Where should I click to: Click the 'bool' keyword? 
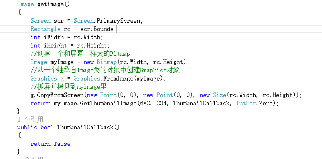tap(47, 127)
